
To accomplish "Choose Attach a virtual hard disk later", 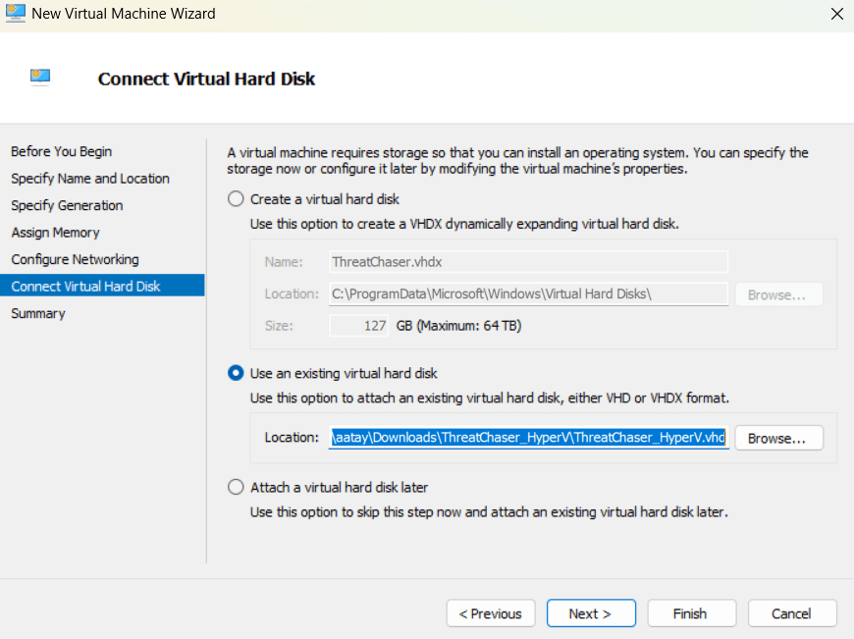I will pyautogui.click(x=236, y=488).
